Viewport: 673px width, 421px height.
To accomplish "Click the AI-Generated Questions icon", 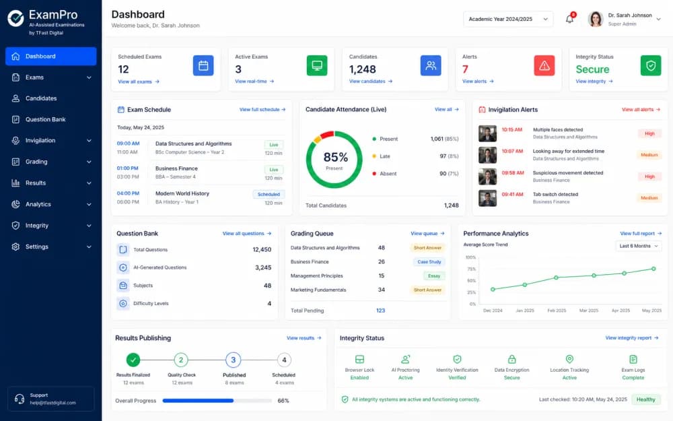I will (x=123, y=267).
